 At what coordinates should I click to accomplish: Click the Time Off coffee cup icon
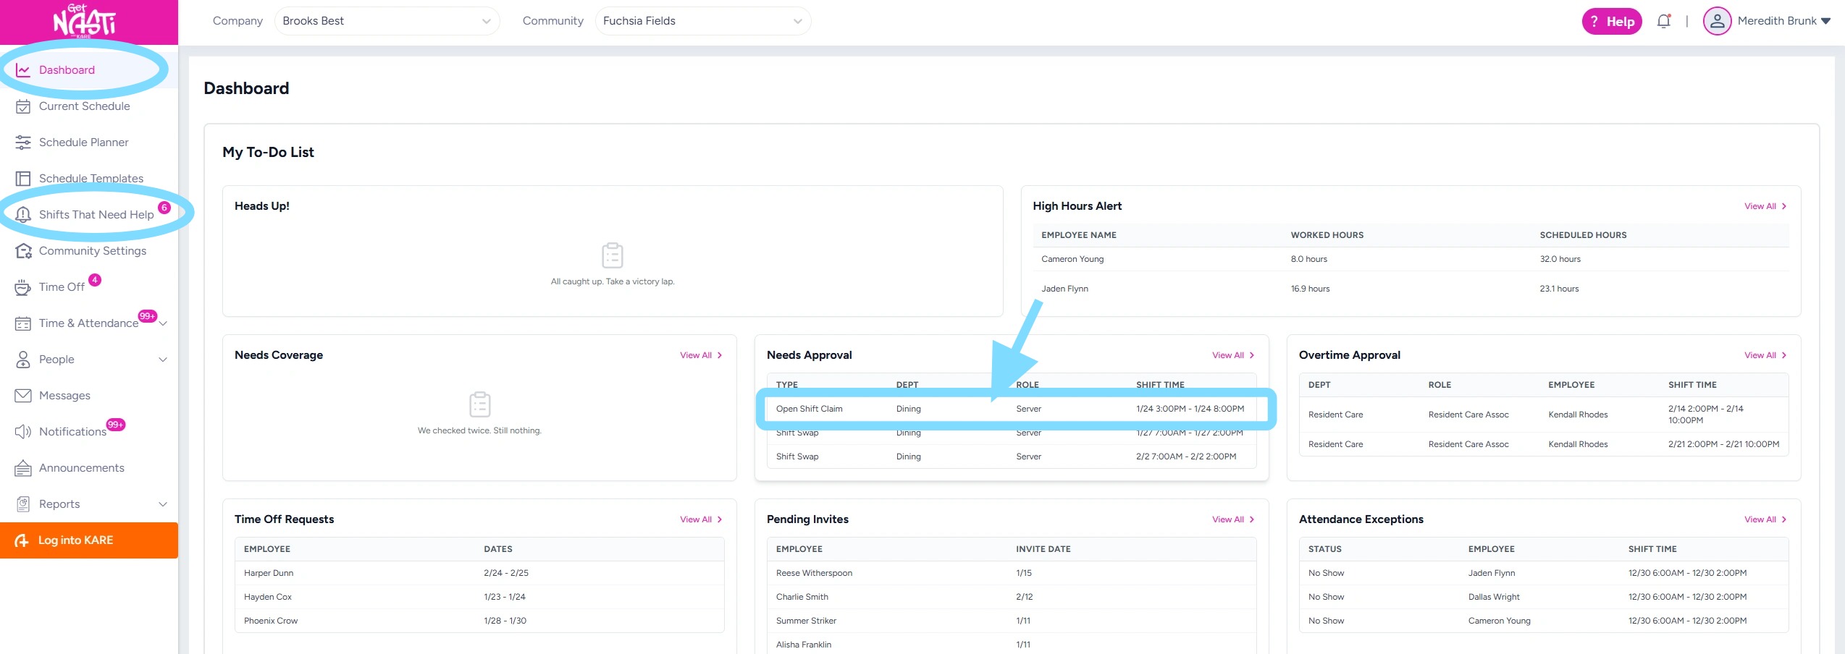pyautogui.click(x=23, y=287)
